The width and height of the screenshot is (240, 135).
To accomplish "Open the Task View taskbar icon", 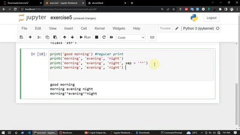I will point(9,133).
